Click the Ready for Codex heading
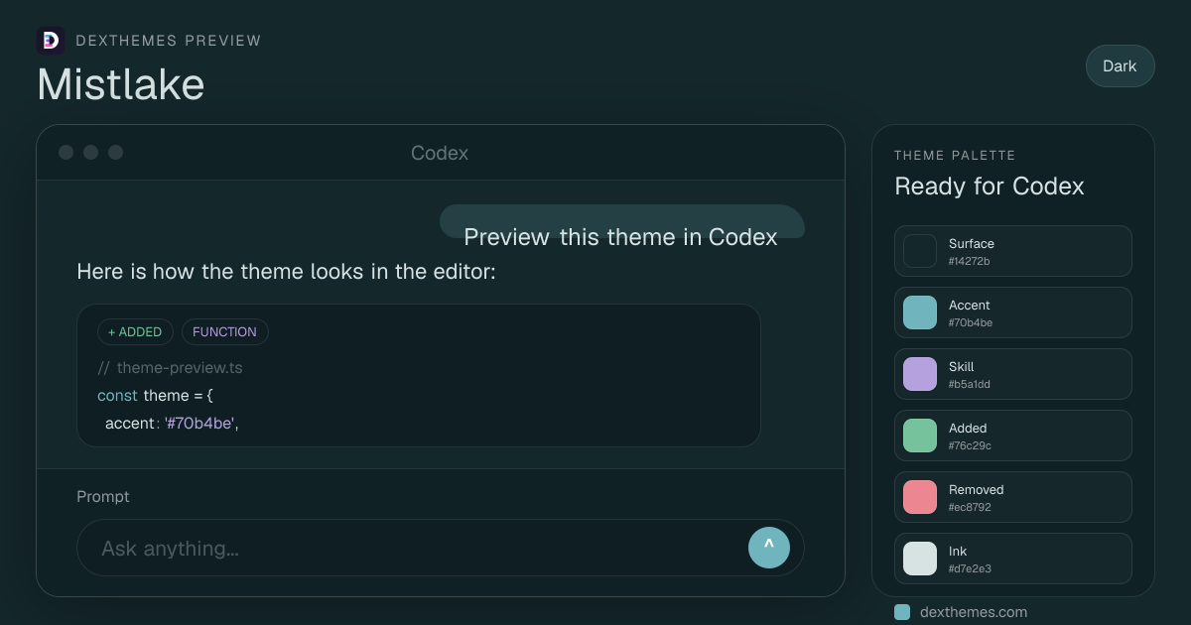The height and width of the screenshot is (625, 1191). [x=990, y=187]
